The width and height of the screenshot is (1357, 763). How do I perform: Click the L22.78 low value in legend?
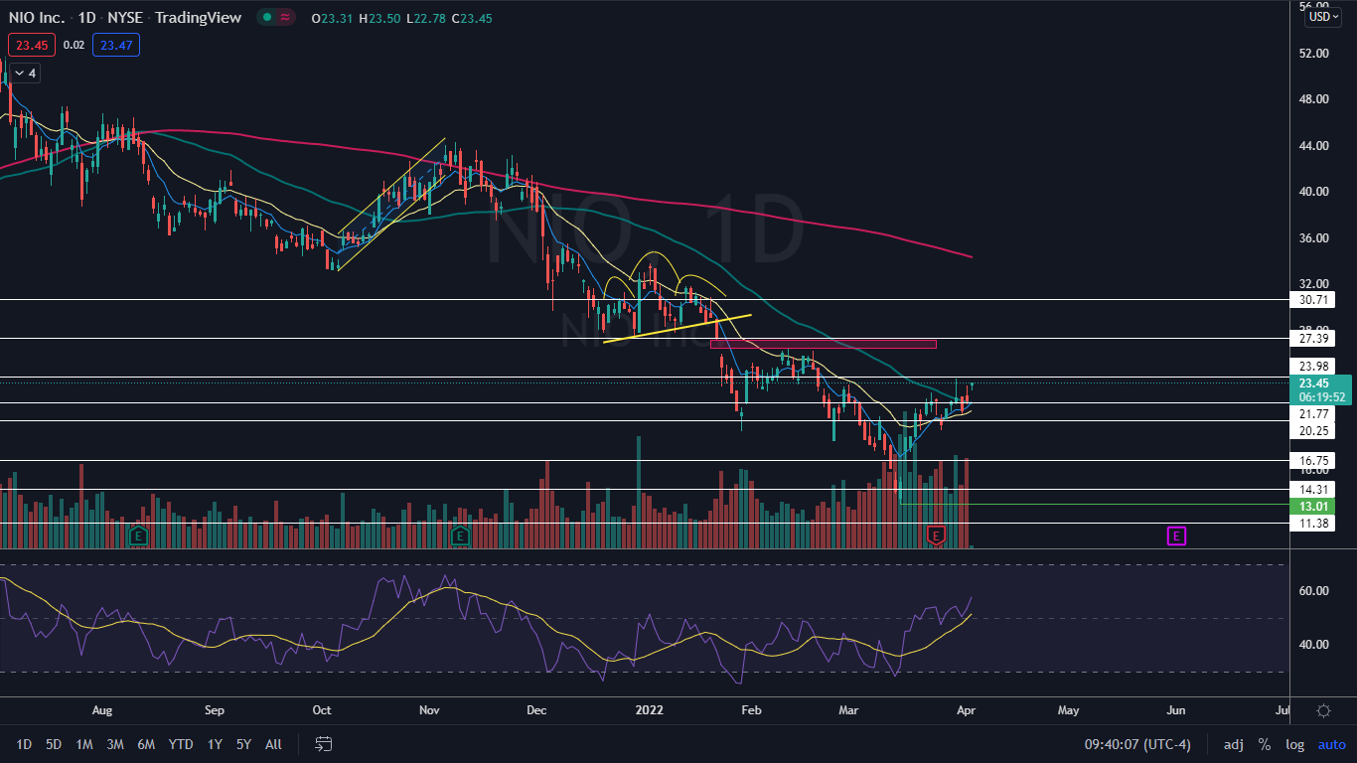tap(425, 19)
